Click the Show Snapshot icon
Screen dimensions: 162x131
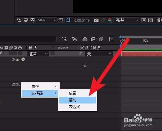tap(103, 20)
